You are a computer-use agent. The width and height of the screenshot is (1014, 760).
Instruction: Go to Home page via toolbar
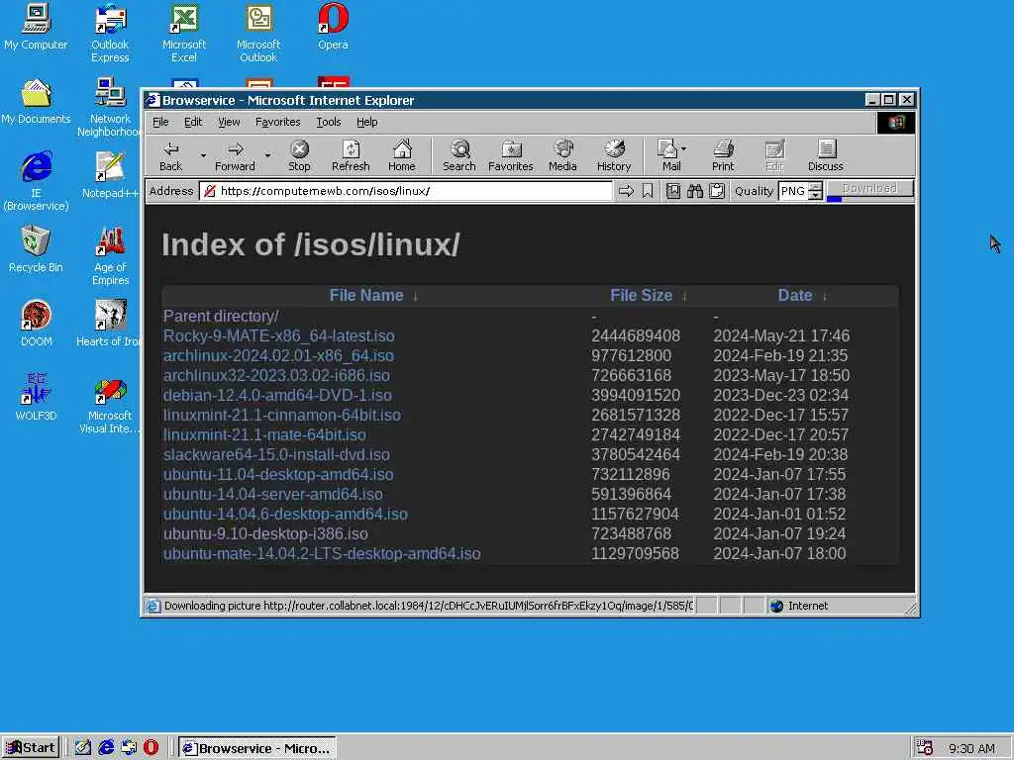pyautogui.click(x=402, y=155)
